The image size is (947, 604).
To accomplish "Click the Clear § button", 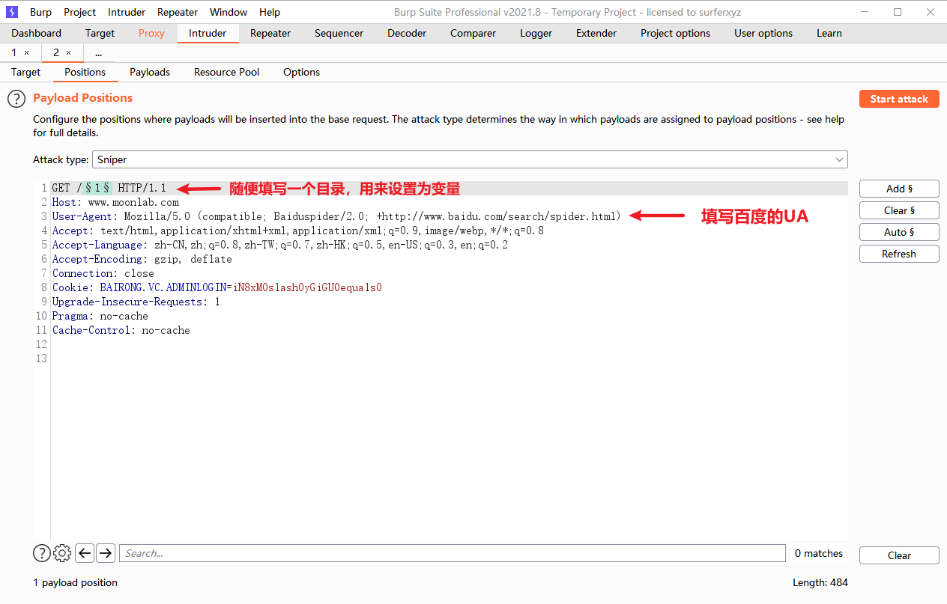I will coord(899,210).
